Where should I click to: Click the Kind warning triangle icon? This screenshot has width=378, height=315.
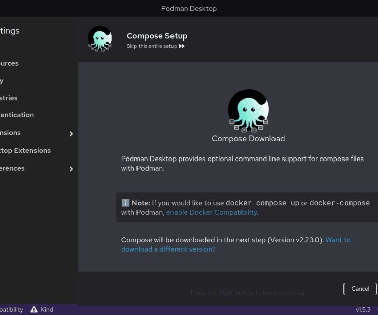(34, 309)
